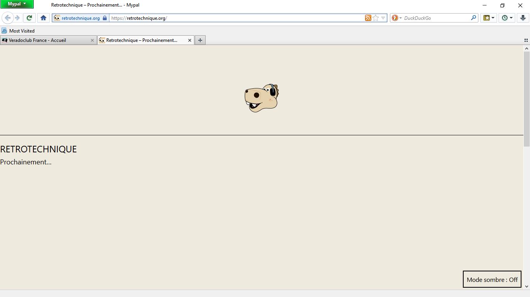
Task: Toggle Mode sombre on
Action: point(492,279)
